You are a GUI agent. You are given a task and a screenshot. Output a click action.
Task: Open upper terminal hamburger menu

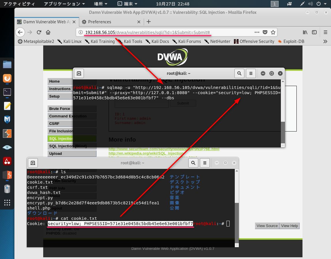click(x=251, y=73)
